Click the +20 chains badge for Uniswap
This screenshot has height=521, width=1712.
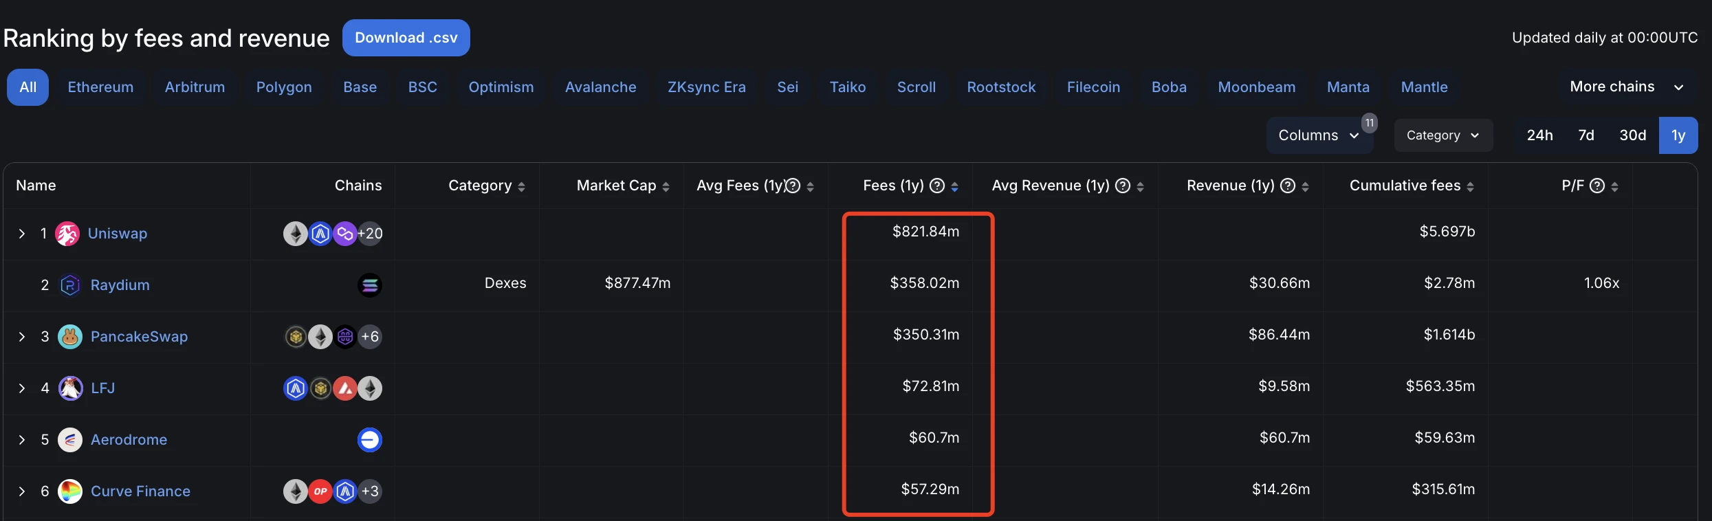pyautogui.click(x=370, y=234)
